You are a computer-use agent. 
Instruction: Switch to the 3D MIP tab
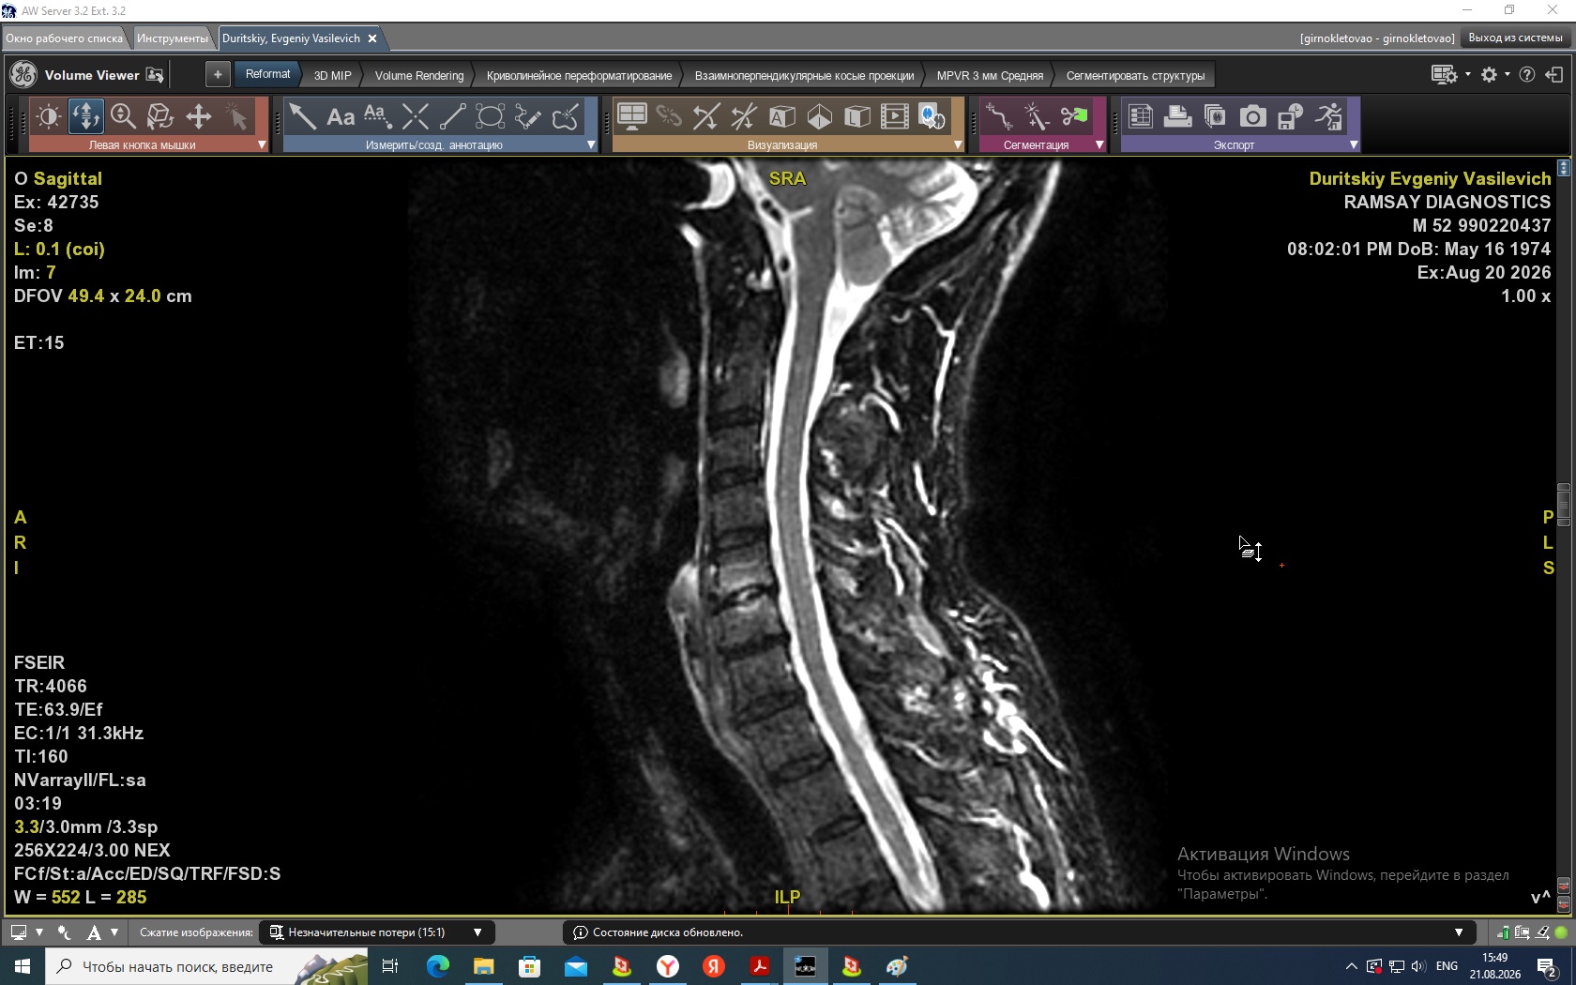(x=332, y=76)
